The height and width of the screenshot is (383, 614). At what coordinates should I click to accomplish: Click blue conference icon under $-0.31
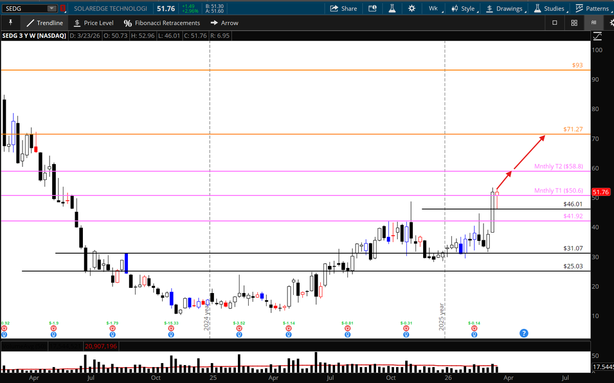click(x=407, y=334)
